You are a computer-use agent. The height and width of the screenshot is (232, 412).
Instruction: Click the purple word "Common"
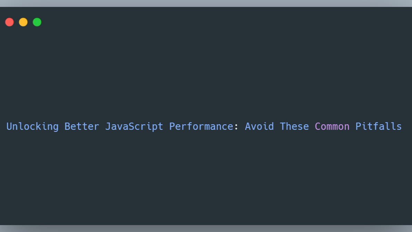coord(332,126)
